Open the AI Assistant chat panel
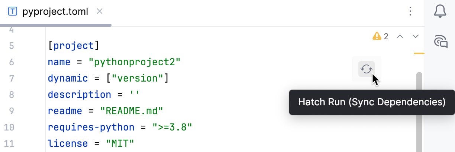The width and height of the screenshot is (455, 152). tap(441, 41)
